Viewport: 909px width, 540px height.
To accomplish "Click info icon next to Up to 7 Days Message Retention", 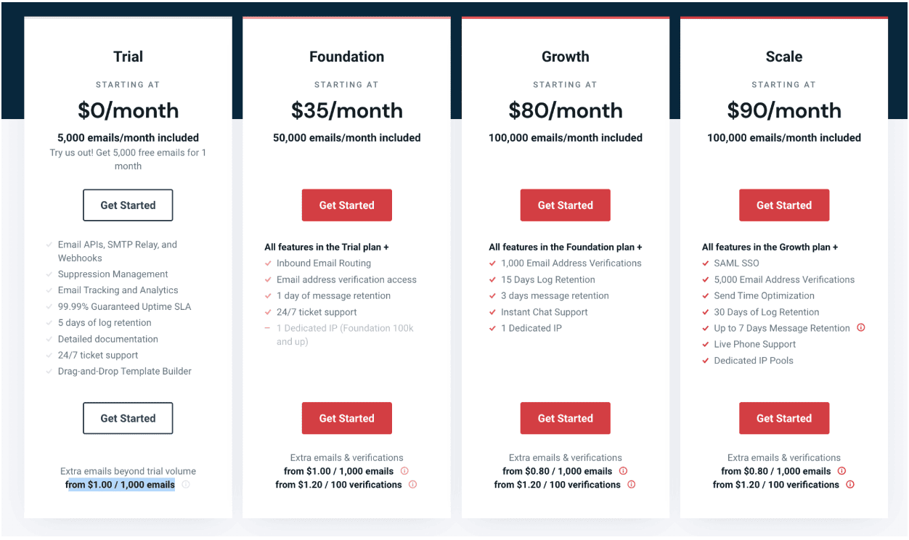I will (x=861, y=328).
